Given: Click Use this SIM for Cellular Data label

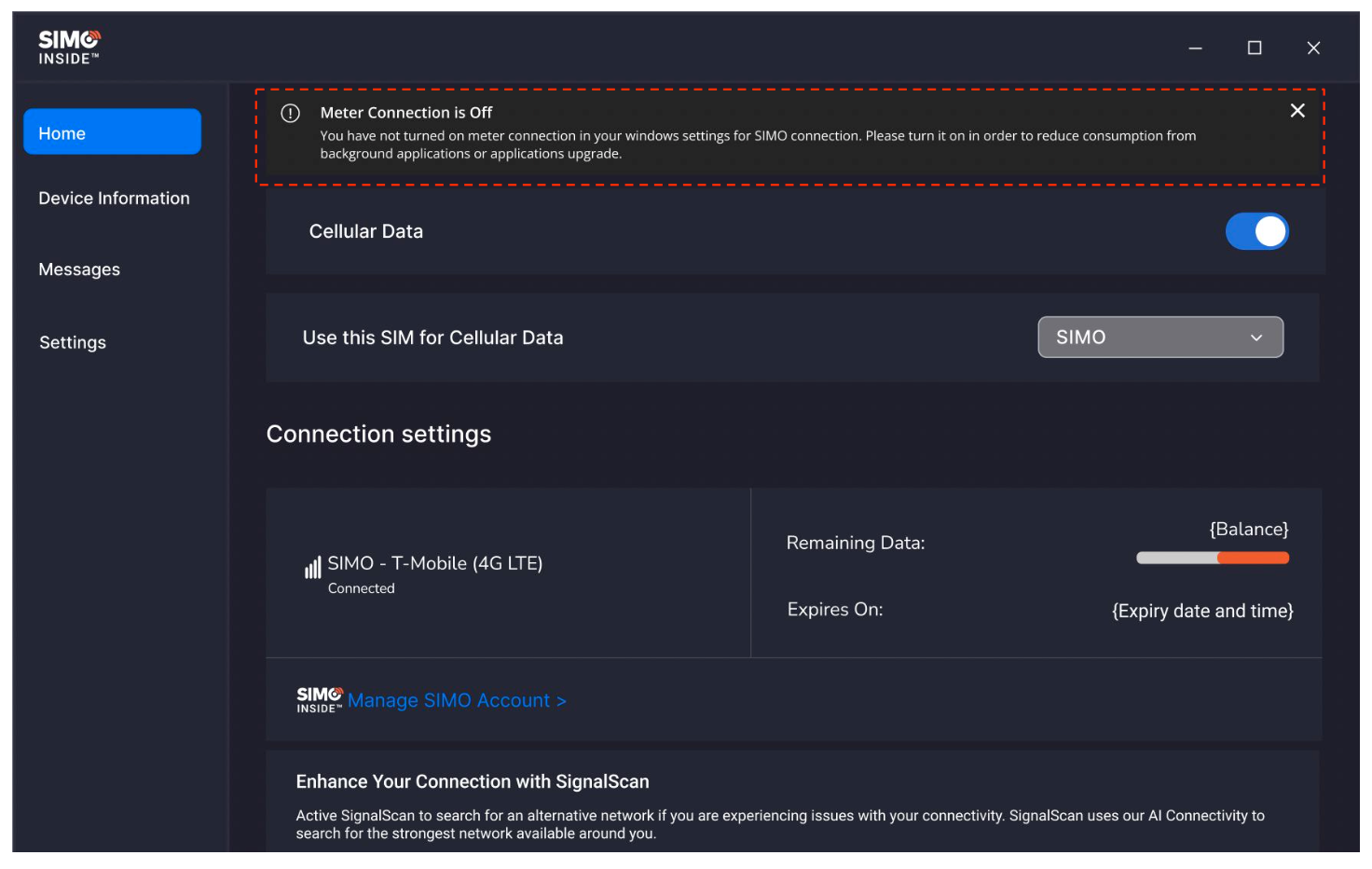Looking at the screenshot, I should pos(432,338).
